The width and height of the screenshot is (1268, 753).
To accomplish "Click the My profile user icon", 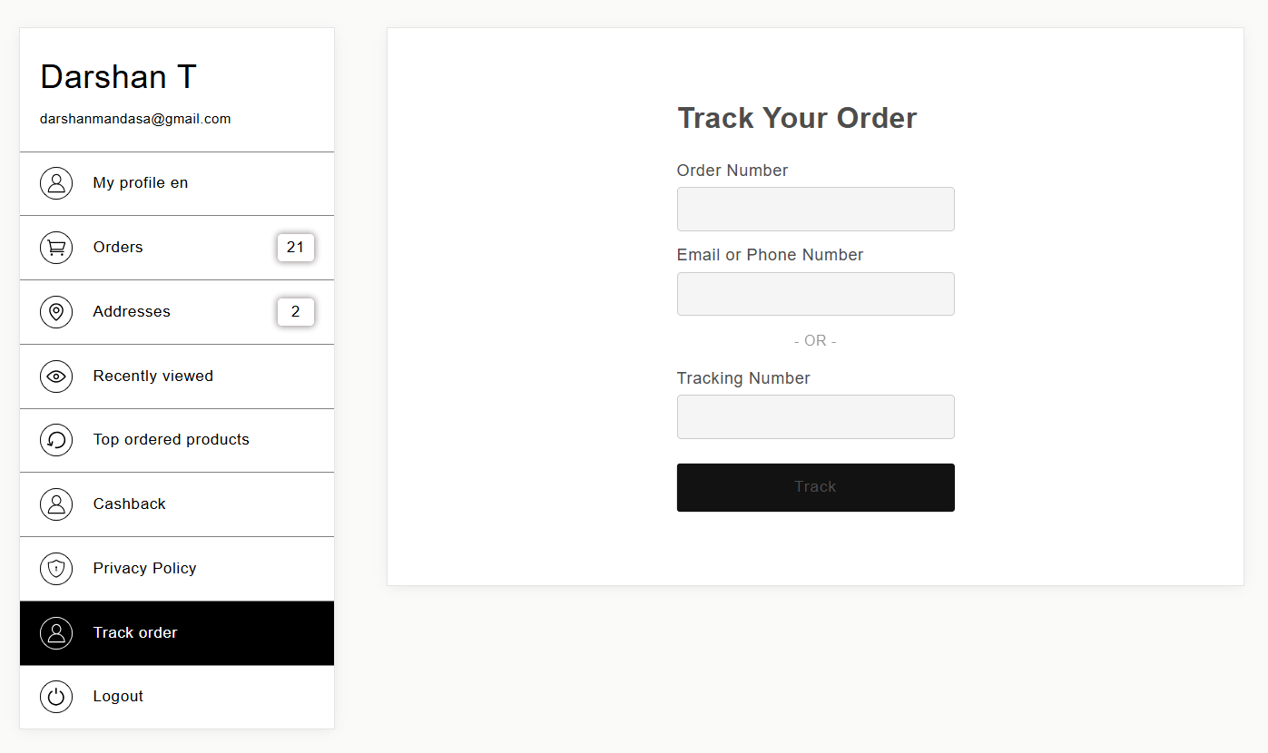I will pyautogui.click(x=56, y=183).
